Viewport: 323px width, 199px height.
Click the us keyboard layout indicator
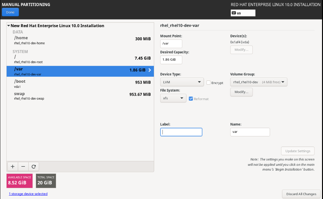[x=243, y=13]
